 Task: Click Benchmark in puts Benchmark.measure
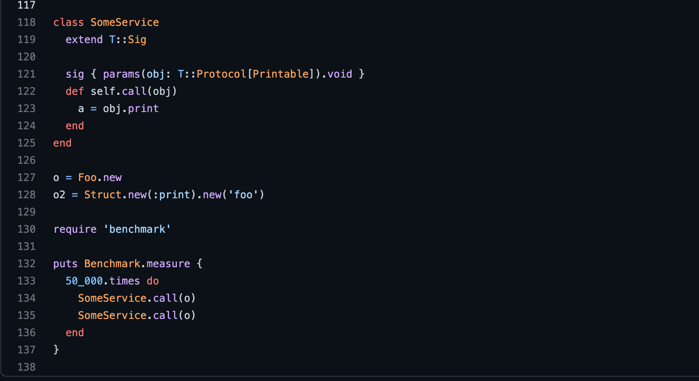click(x=112, y=264)
